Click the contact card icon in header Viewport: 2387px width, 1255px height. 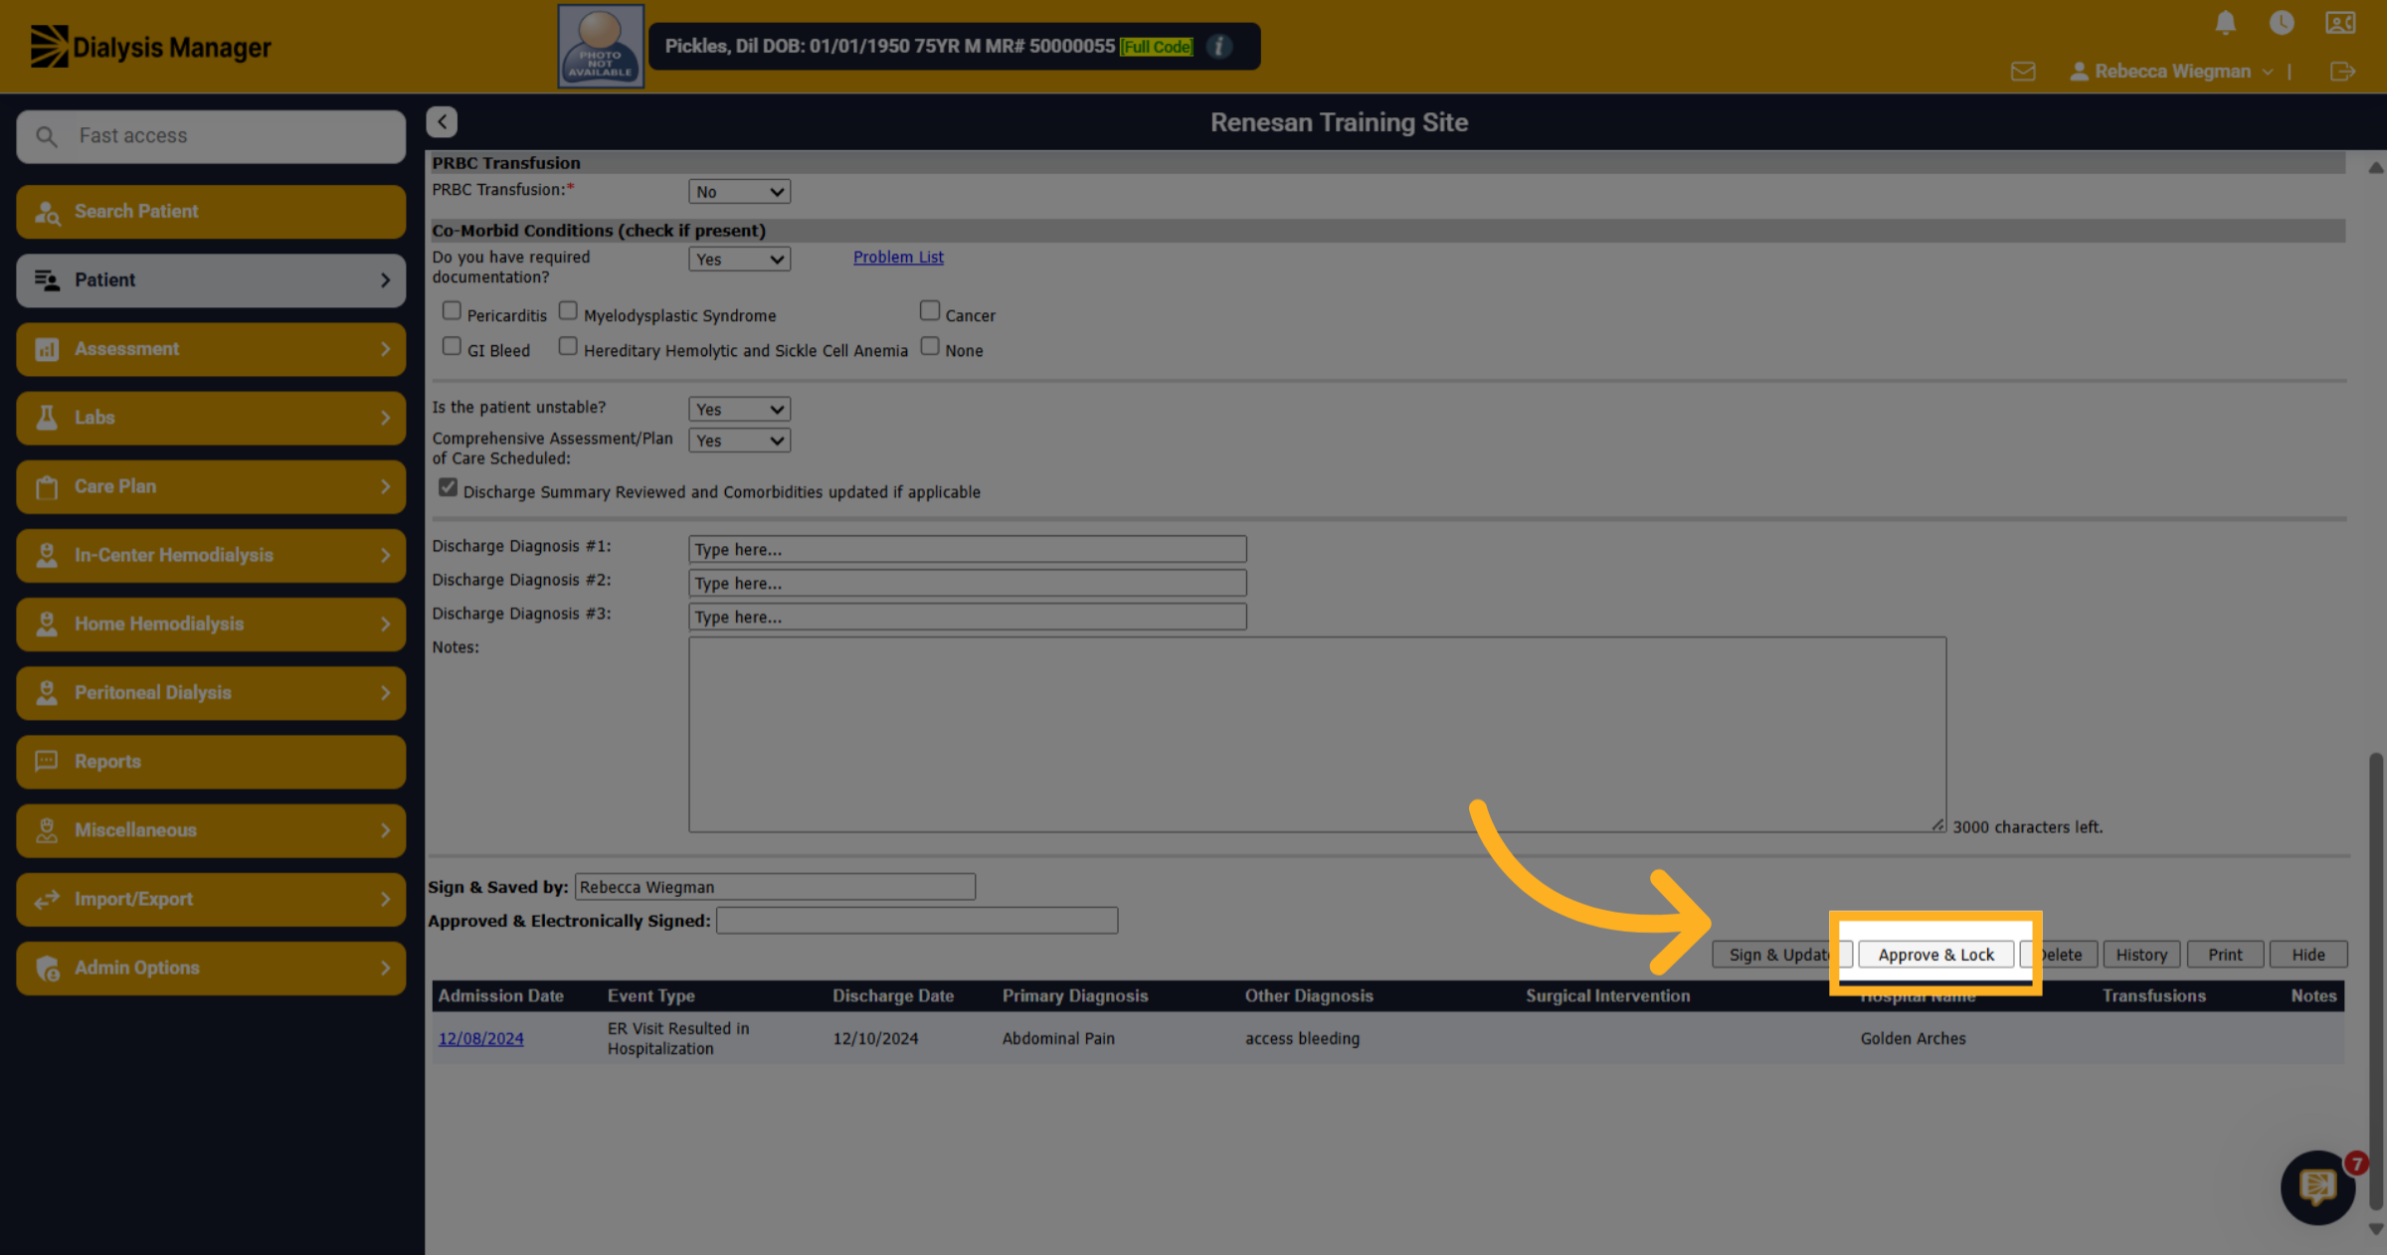pos(2340,22)
